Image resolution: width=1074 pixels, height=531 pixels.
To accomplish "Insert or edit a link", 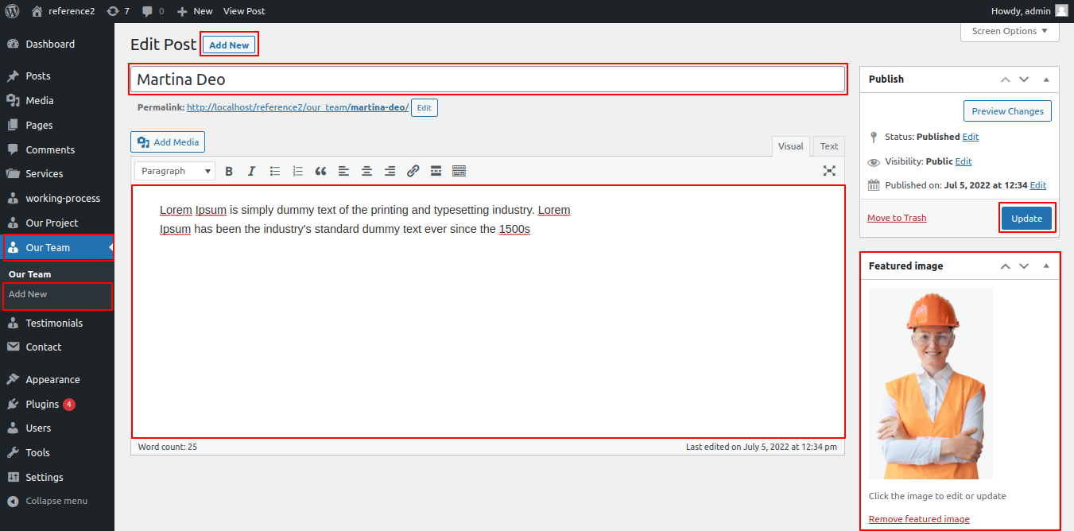I will tap(413, 171).
